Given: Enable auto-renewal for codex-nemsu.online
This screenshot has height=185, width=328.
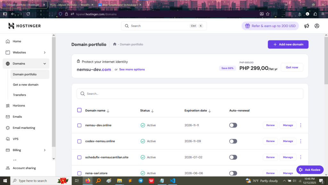Looking at the screenshot, I should coord(233,141).
